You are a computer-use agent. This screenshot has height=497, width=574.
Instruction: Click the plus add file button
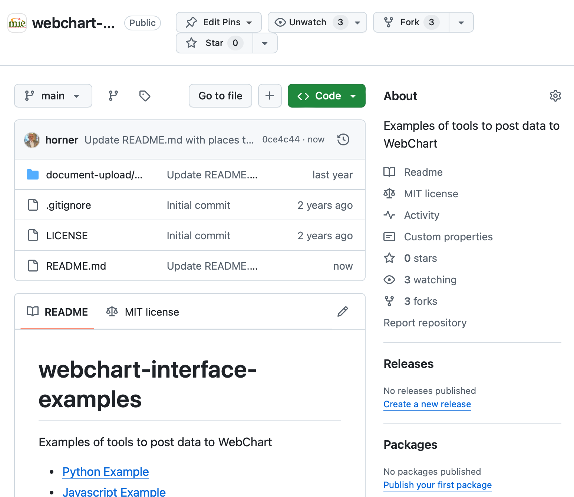[x=270, y=96]
